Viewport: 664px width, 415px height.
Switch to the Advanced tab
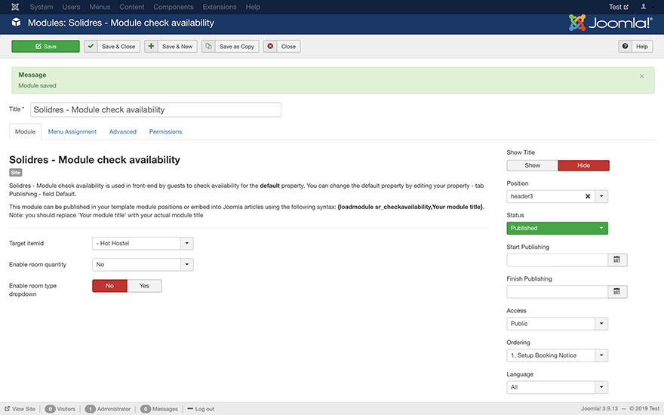point(123,132)
